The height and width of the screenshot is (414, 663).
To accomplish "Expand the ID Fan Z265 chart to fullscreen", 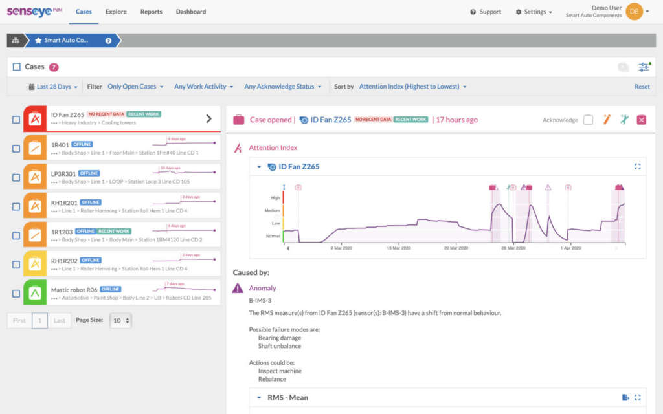I will [637, 167].
